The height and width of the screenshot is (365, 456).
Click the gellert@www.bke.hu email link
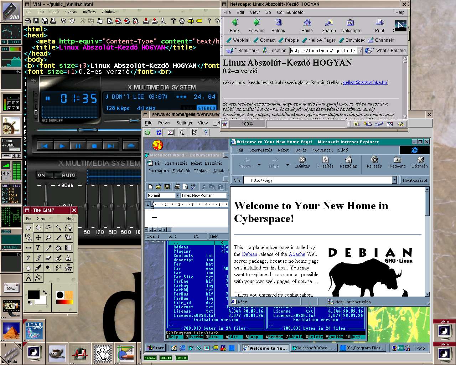point(365,82)
